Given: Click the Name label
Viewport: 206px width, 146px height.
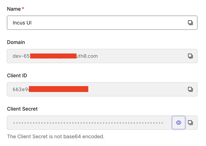Looking at the screenshot, I should pyautogui.click(x=14, y=9).
